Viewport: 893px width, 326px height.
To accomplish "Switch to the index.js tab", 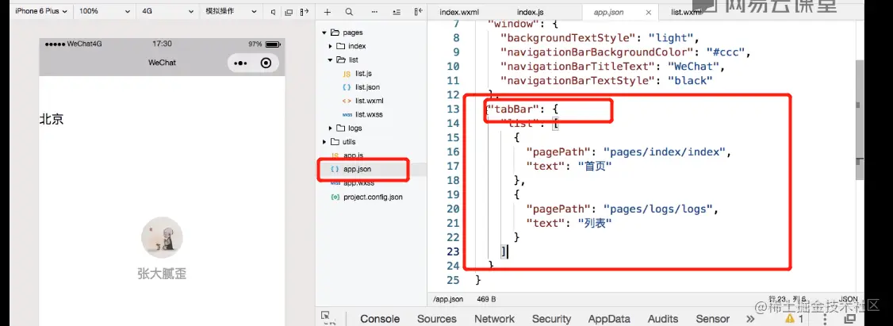I will tap(532, 12).
